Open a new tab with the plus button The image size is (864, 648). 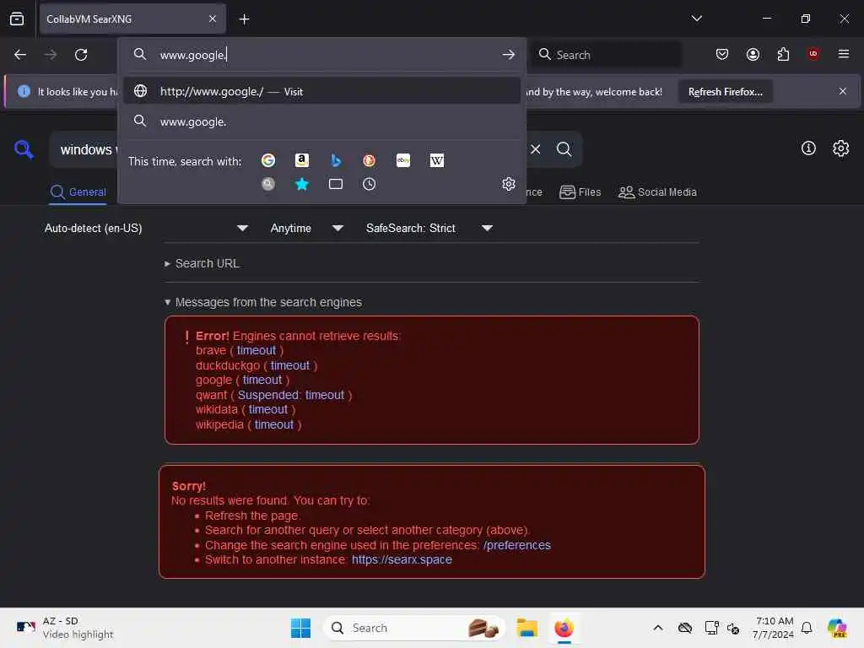pyautogui.click(x=244, y=19)
